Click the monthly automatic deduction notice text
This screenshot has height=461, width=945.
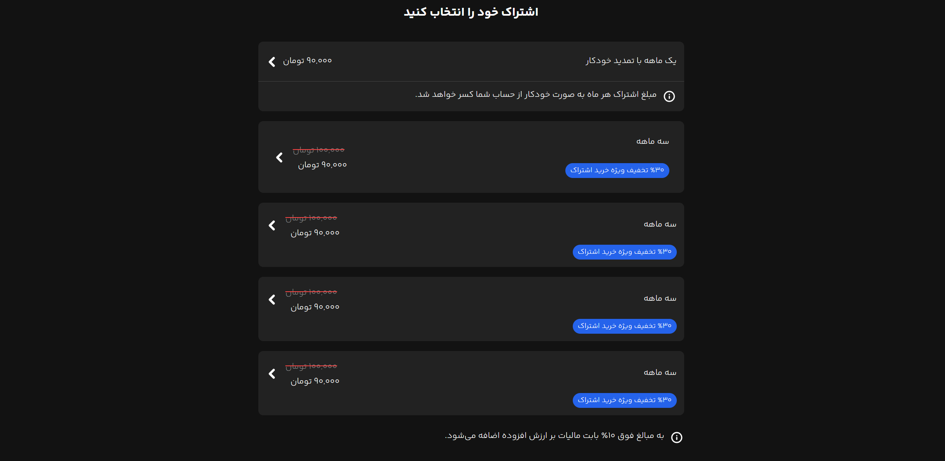coord(536,95)
